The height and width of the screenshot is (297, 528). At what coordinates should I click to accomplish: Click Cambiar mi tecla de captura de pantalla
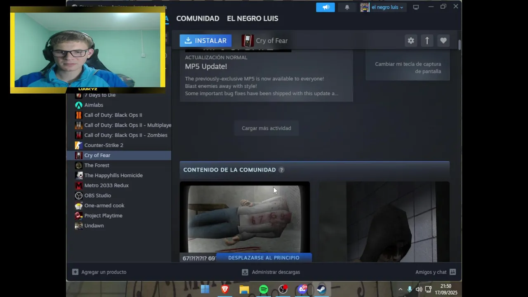[x=408, y=68]
